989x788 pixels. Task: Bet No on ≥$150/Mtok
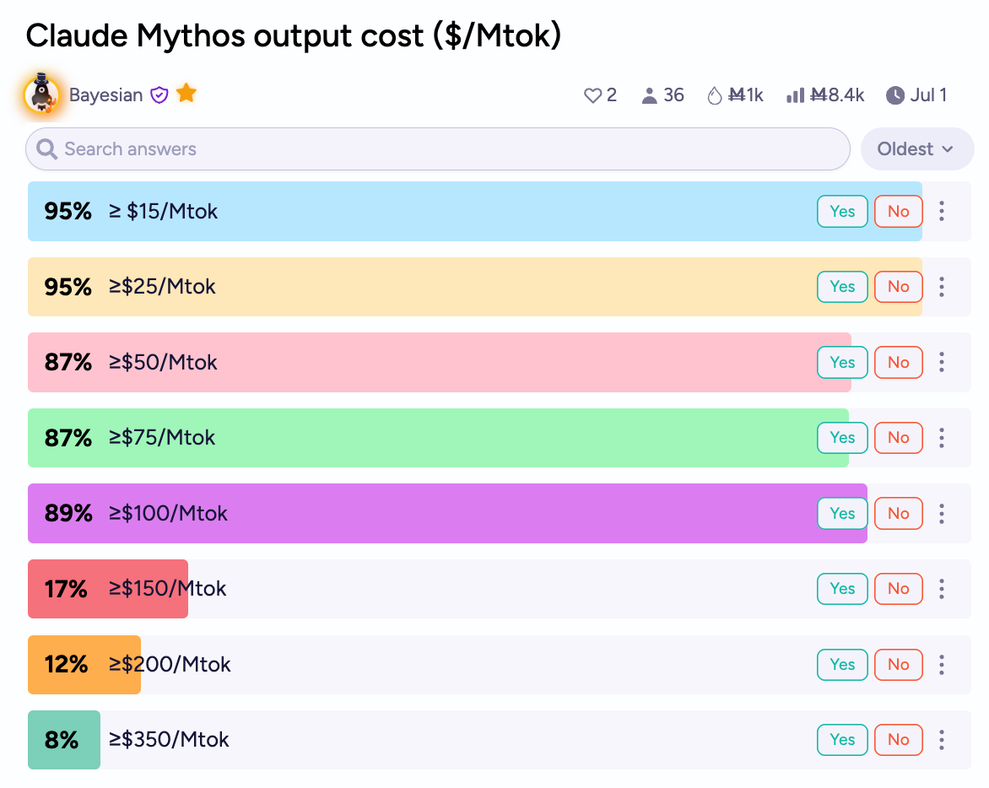898,589
